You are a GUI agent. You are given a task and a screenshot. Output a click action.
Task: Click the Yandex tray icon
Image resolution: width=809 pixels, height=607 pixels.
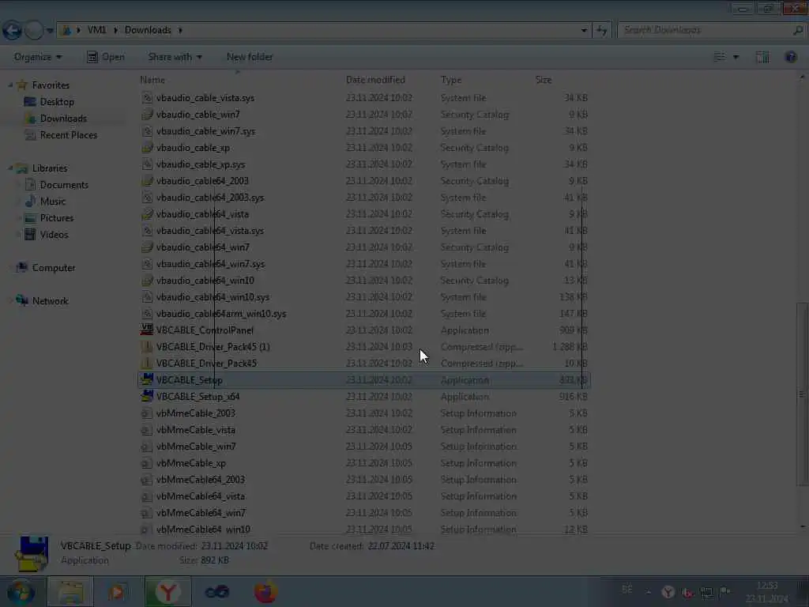pyautogui.click(x=668, y=592)
